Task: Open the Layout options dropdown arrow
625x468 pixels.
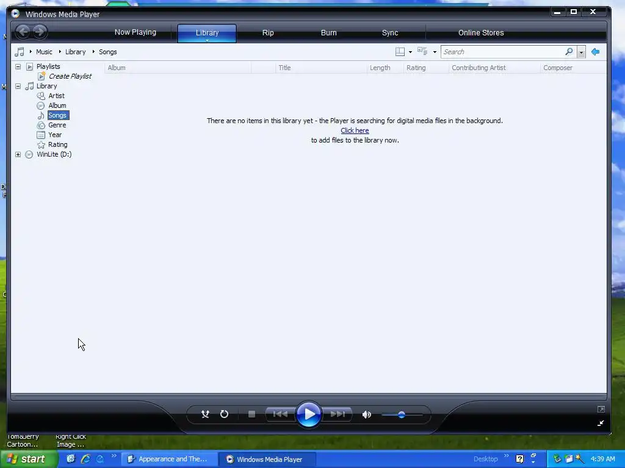Action: [x=411, y=52]
